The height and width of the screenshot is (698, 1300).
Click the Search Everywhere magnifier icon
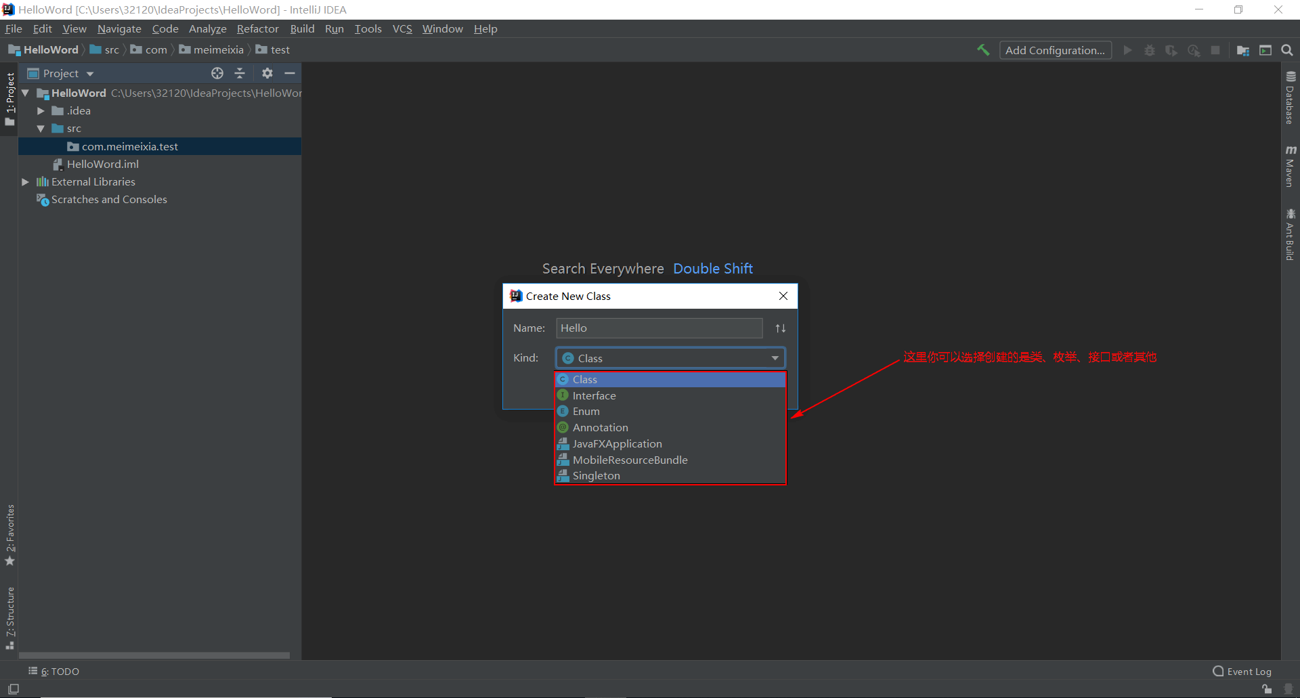[1287, 50]
